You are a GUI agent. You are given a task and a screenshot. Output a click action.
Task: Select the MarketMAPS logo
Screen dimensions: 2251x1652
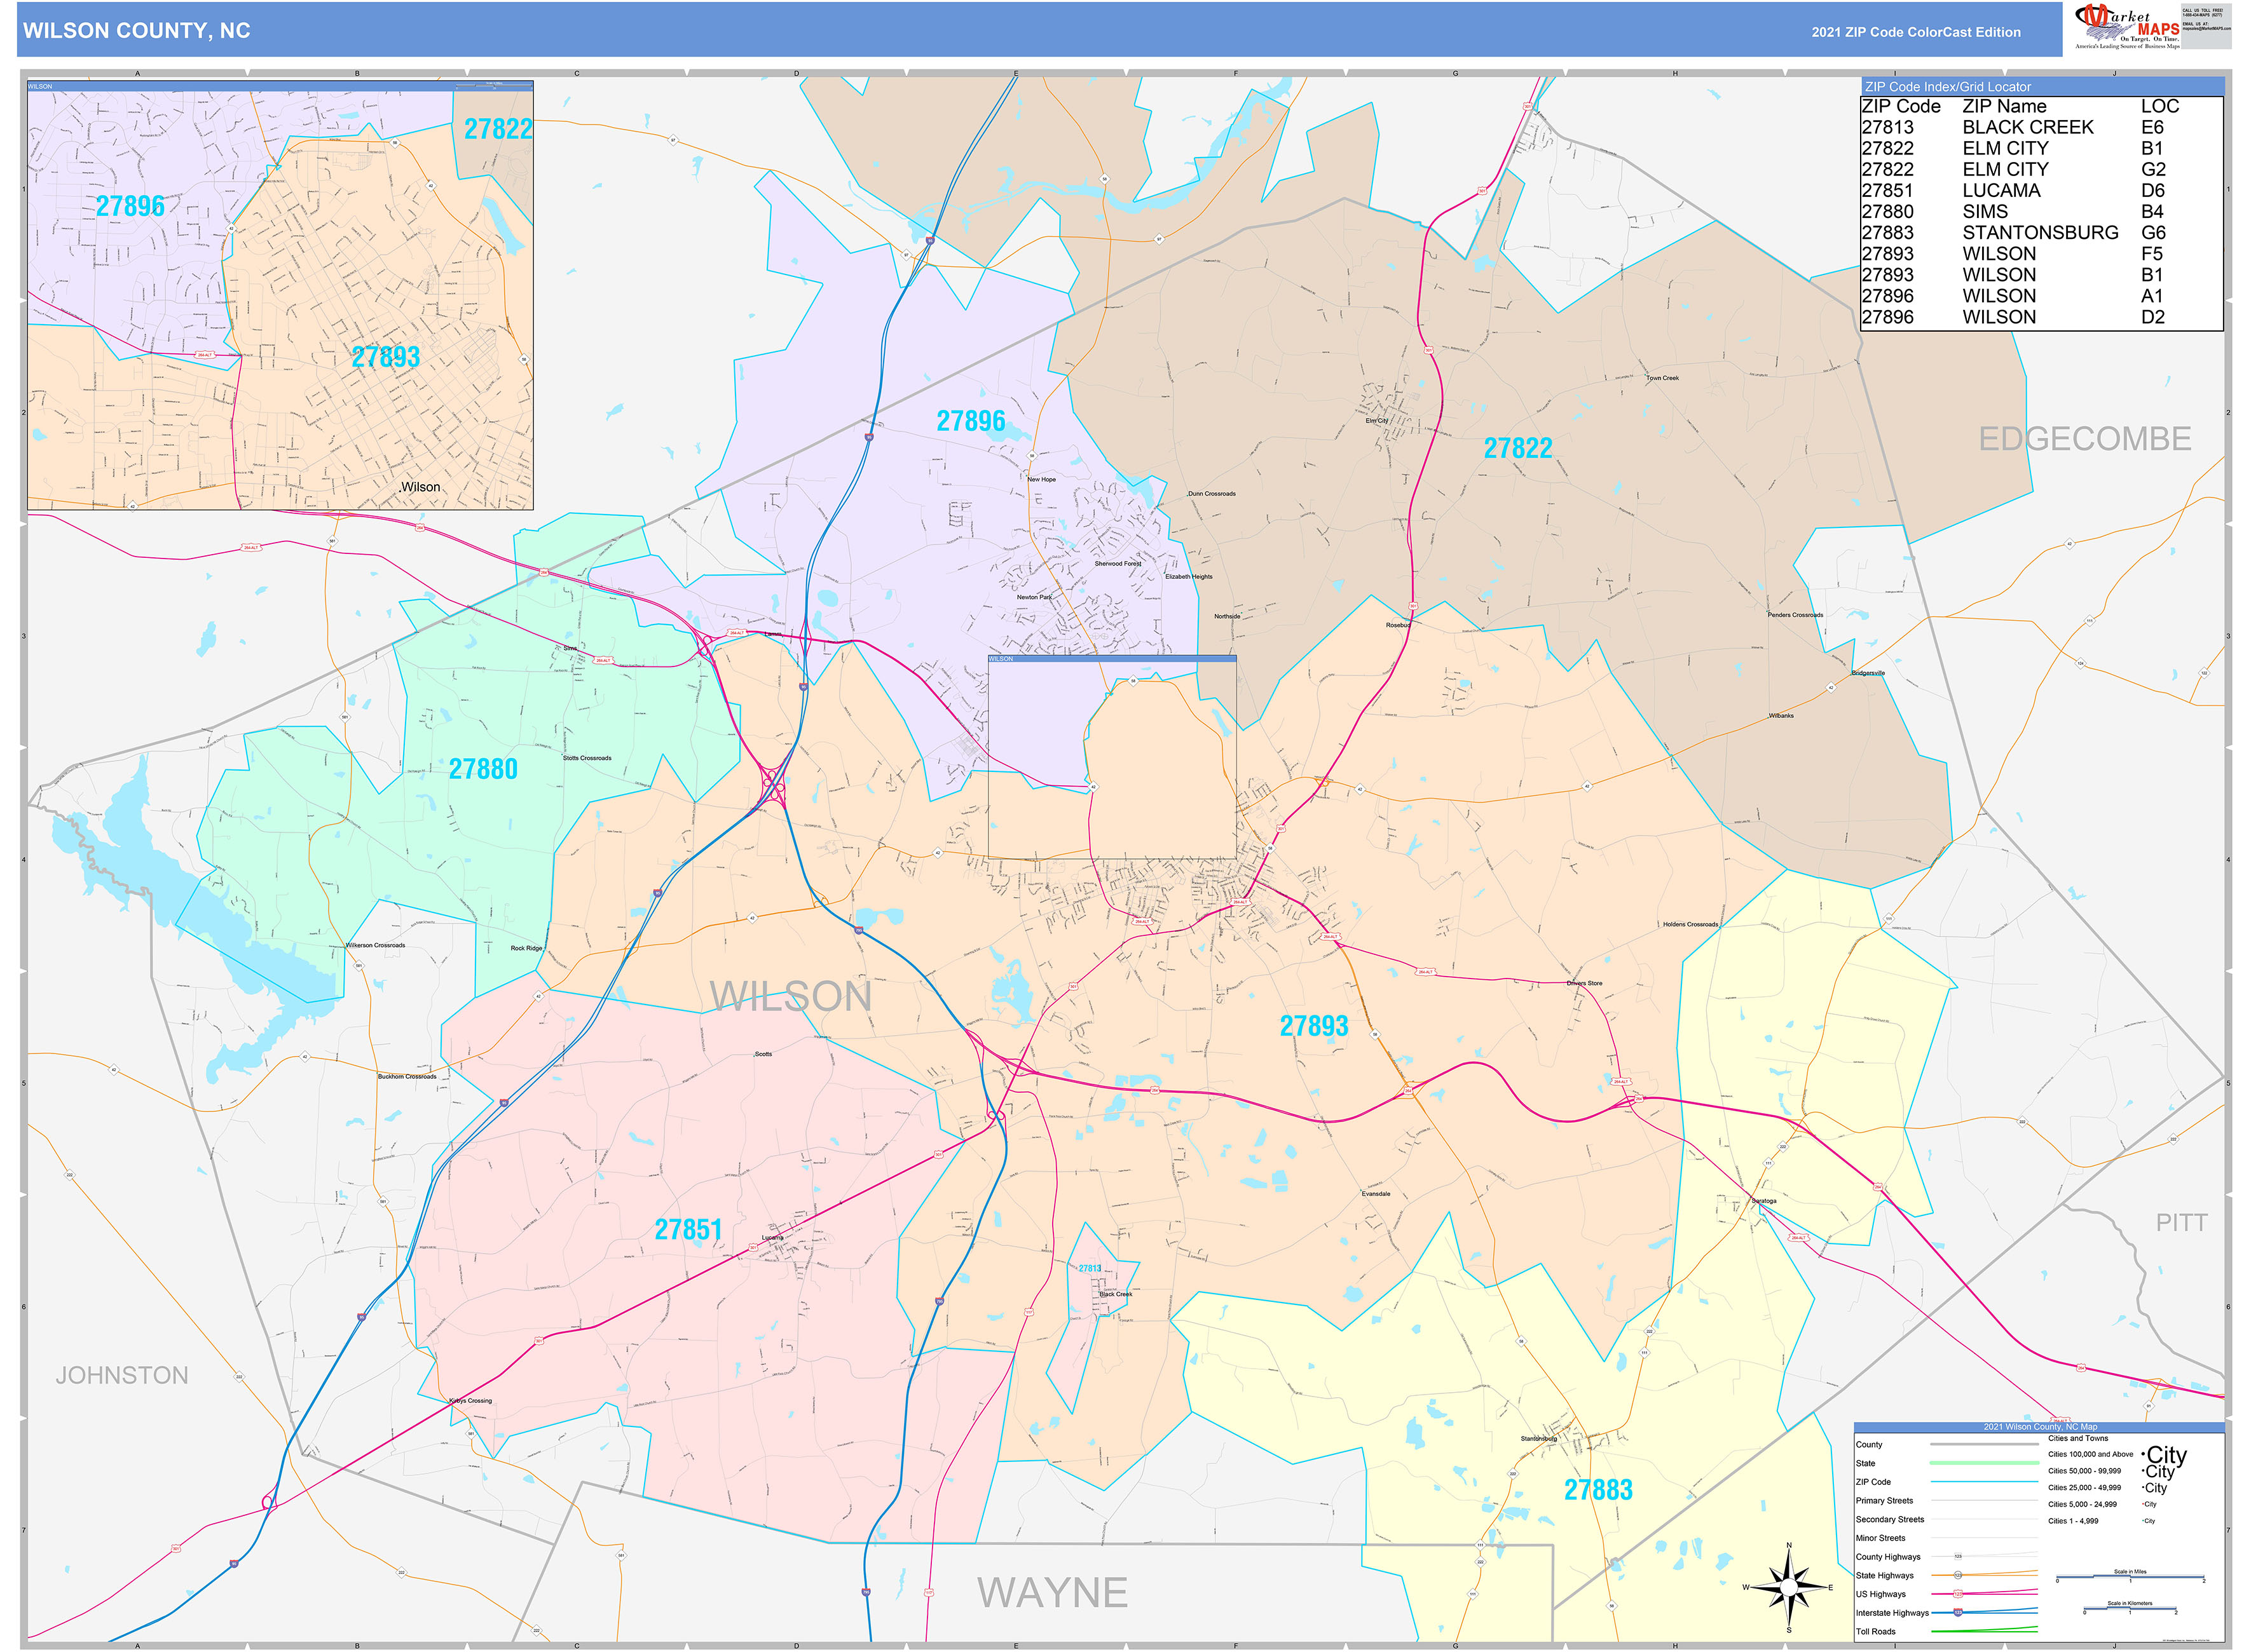point(2126,25)
